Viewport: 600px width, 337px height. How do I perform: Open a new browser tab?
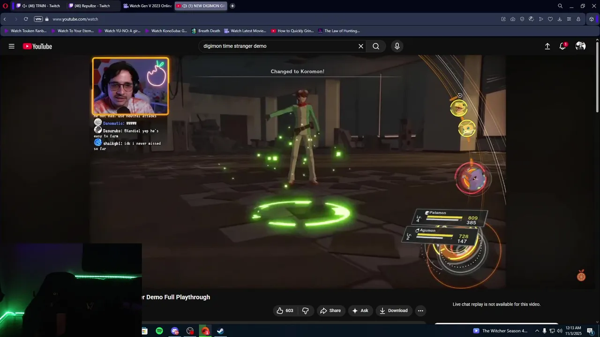pyautogui.click(x=232, y=6)
